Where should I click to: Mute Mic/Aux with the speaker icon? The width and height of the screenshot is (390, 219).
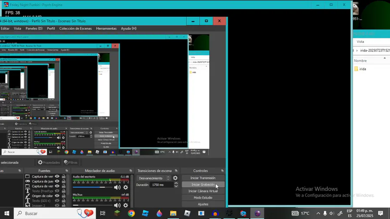117,205
